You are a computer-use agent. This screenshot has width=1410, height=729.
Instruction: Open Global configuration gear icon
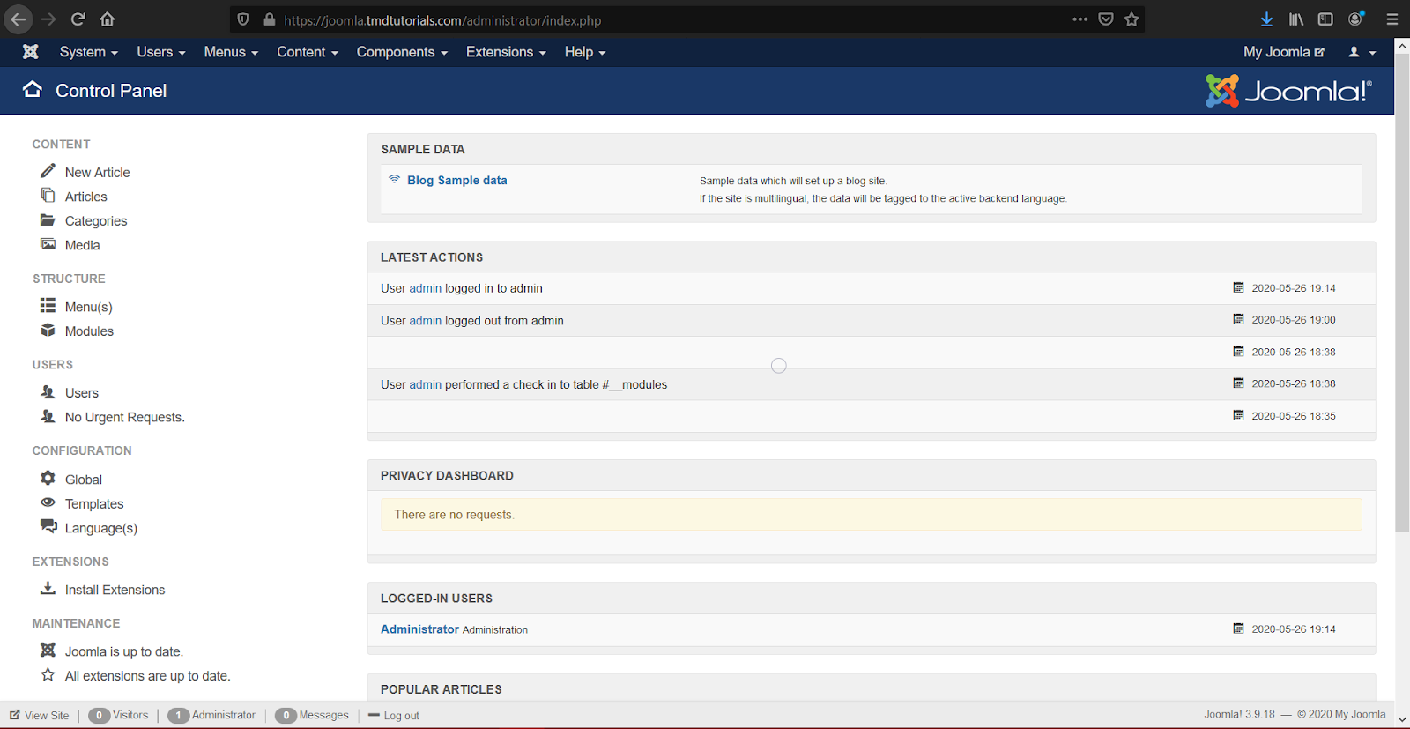coord(48,478)
